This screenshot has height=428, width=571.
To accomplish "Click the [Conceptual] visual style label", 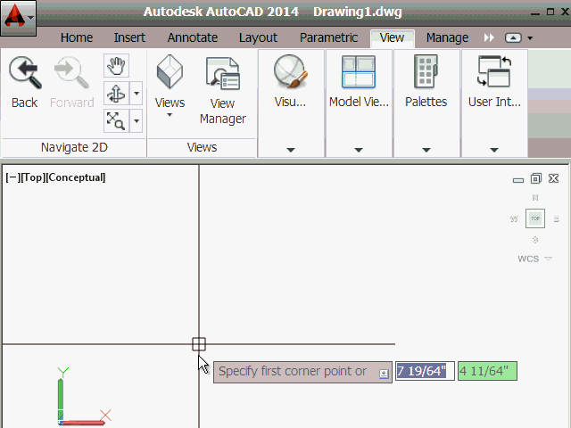I will (x=75, y=177).
